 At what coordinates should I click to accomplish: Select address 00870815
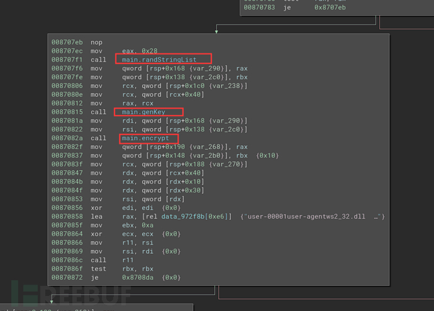[67, 112]
